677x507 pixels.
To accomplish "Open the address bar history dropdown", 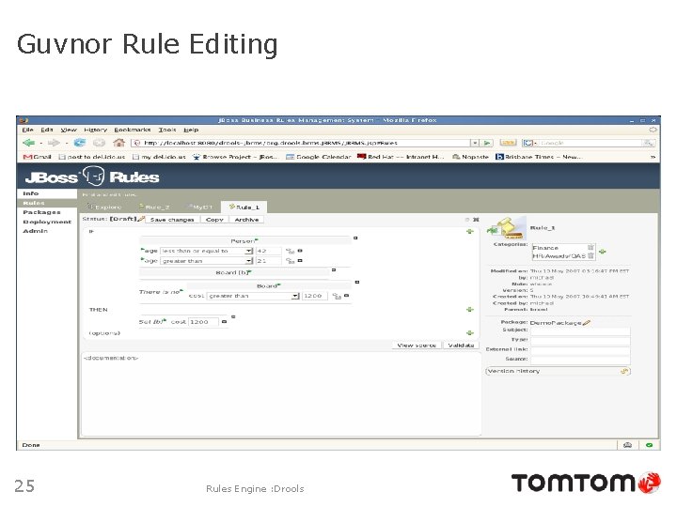I will click(x=475, y=143).
